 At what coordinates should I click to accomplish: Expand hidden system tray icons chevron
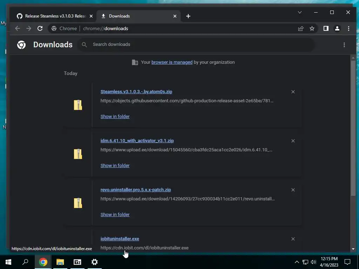coord(297,262)
